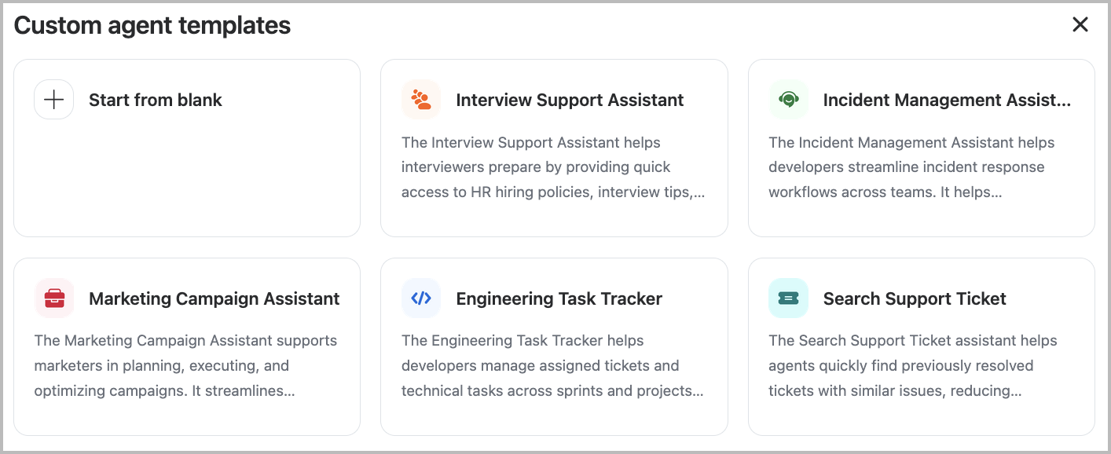1111x454 pixels.
Task: Click the teal ticket Search Support icon
Action: pyautogui.click(x=788, y=298)
